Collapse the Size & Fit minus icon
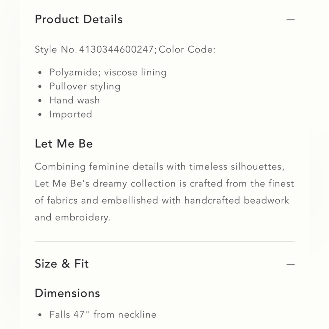329x329 pixels. coord(291,264)
